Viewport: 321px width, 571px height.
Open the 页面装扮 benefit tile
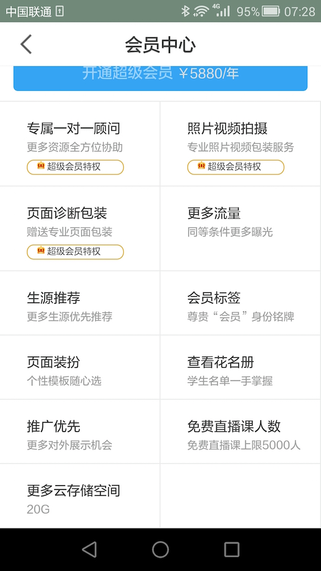coord(80,367)
